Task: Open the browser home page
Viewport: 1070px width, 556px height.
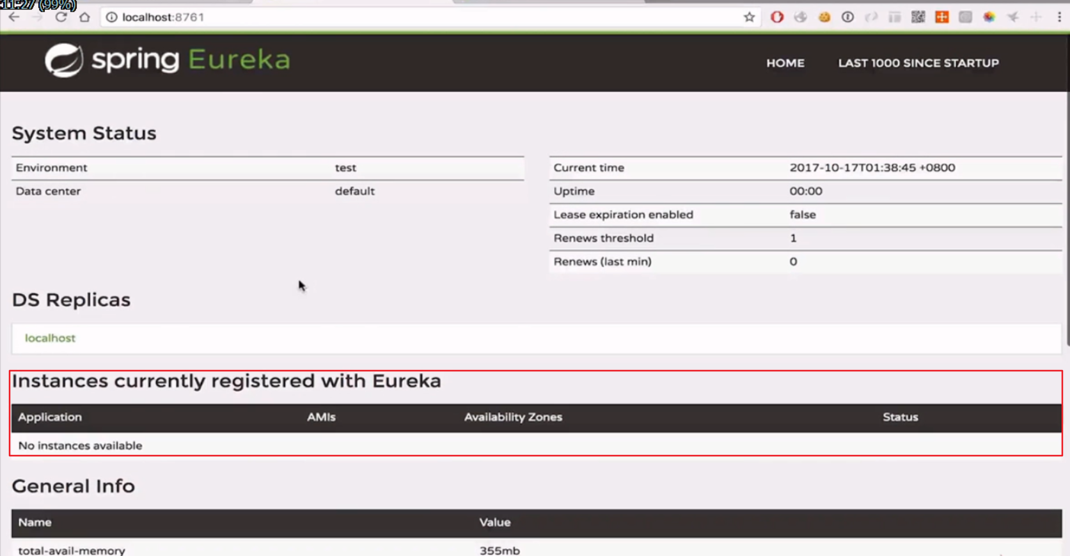Action: pyautogui.click(x=84, y=17)
